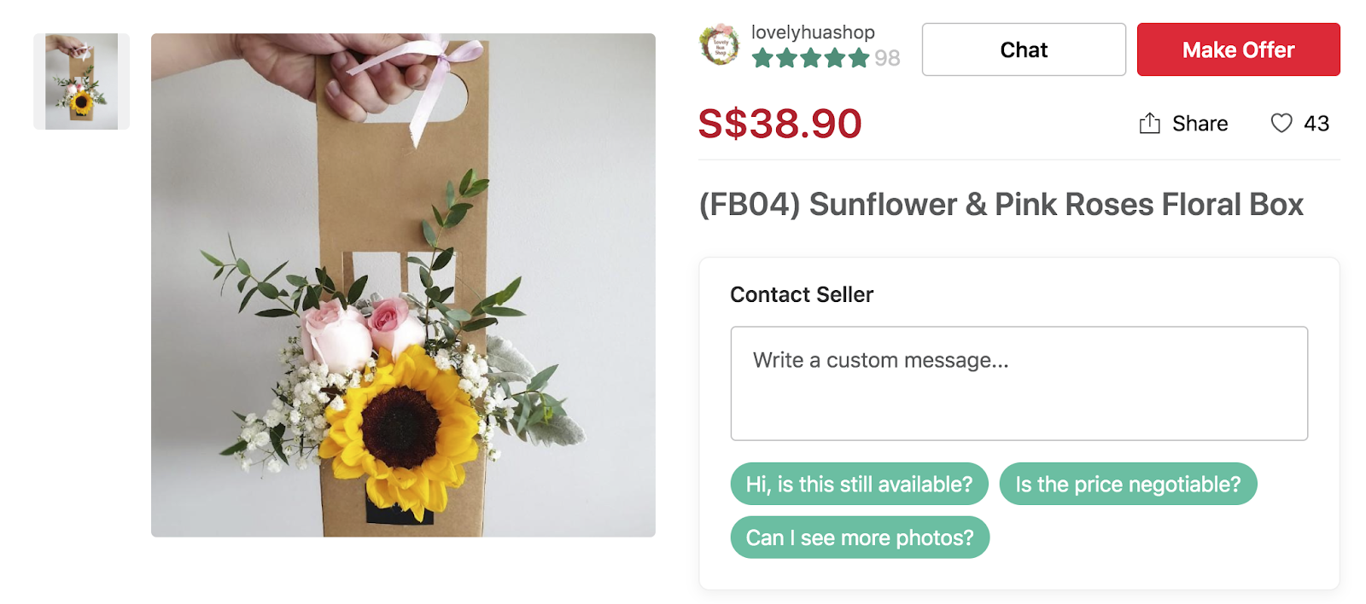Click the 98 reviews count
The width and height of the screenshot is (1366, 604).
point(887,58)
